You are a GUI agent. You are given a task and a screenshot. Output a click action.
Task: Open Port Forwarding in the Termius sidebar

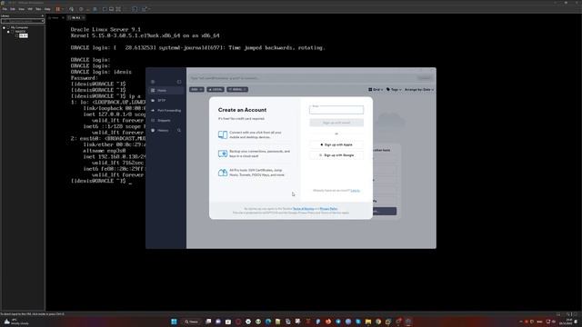[x=166, y=111]
